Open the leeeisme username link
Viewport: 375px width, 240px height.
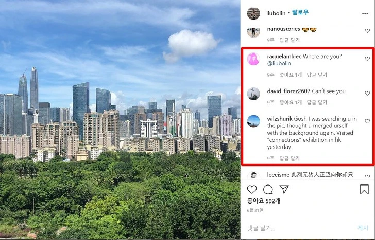point(278,175)
